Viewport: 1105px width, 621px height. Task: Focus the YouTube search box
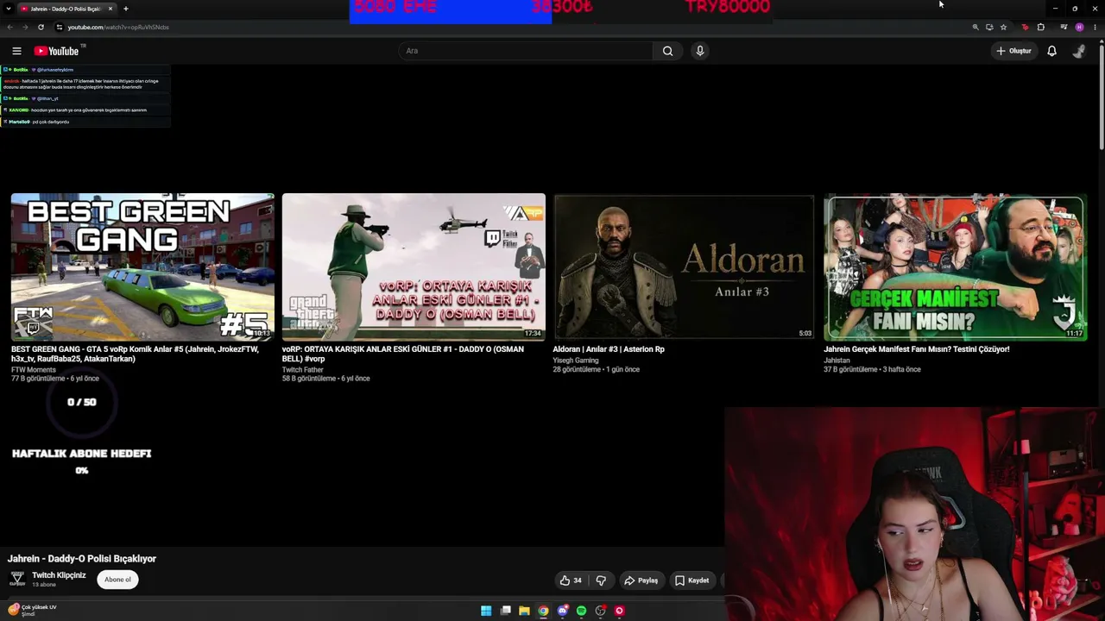526,51
